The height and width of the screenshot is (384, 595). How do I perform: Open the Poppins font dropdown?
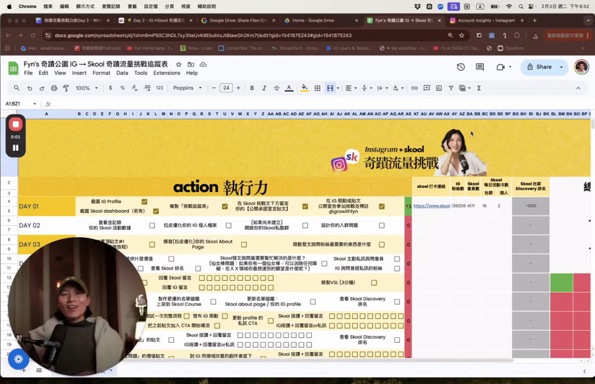(188, 88)
